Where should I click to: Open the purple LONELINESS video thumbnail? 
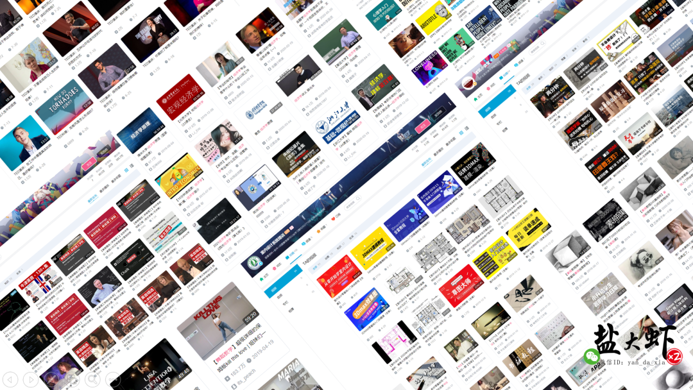pos(429,69)
